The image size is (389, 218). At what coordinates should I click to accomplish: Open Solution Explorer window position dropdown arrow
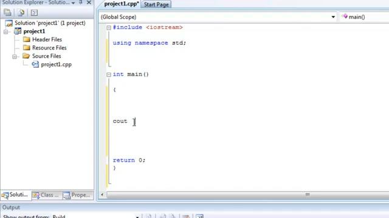[73, 3]
